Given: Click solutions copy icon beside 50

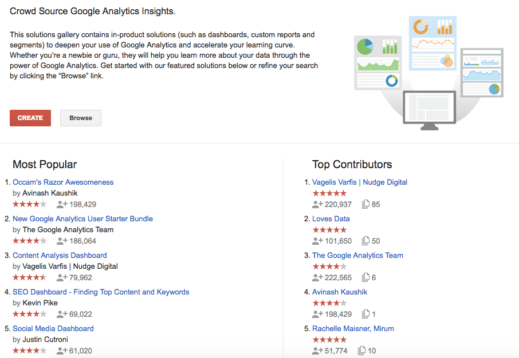Looking at the screenshot, I should pos(365,241).
